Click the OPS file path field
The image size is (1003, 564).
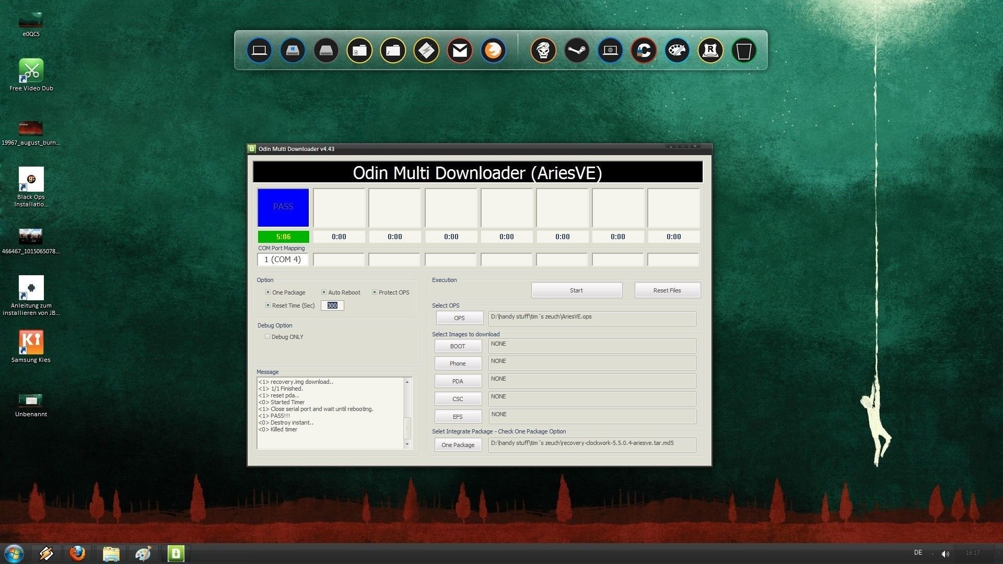click(x=592, y=319)
